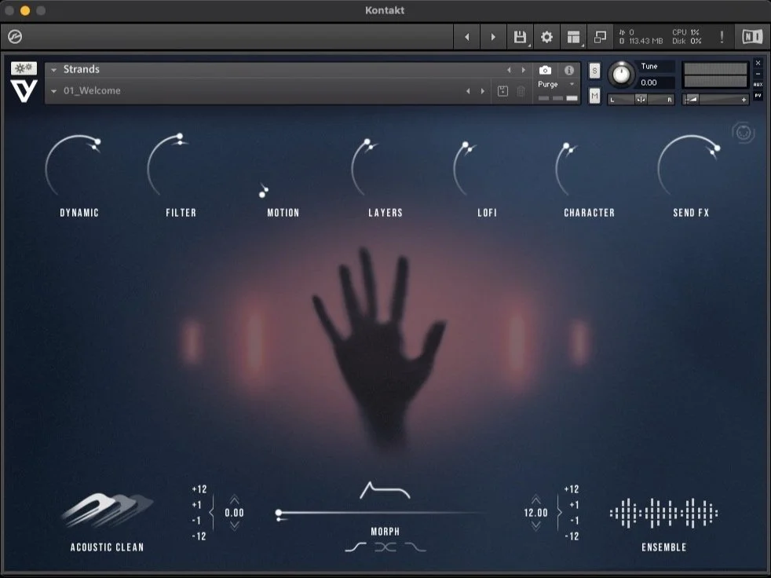Click the +1 transpose option on the right layer
The image size is (771, 578).
pyautogui.click(x=574, y=505)
